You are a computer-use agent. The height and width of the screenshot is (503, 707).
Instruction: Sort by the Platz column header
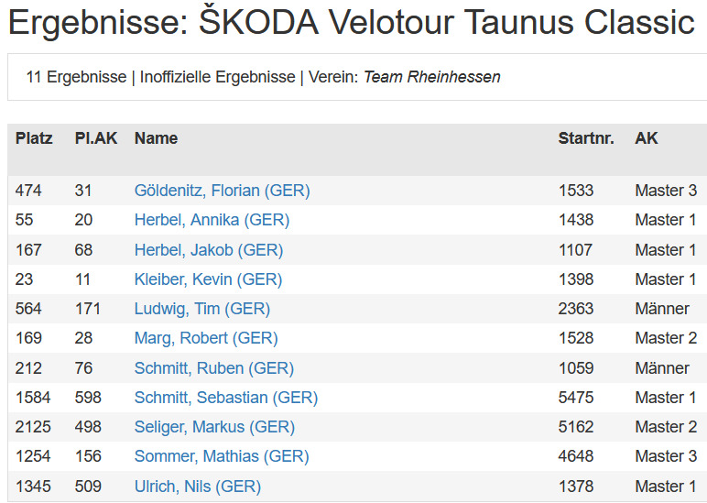coord(34,138)
